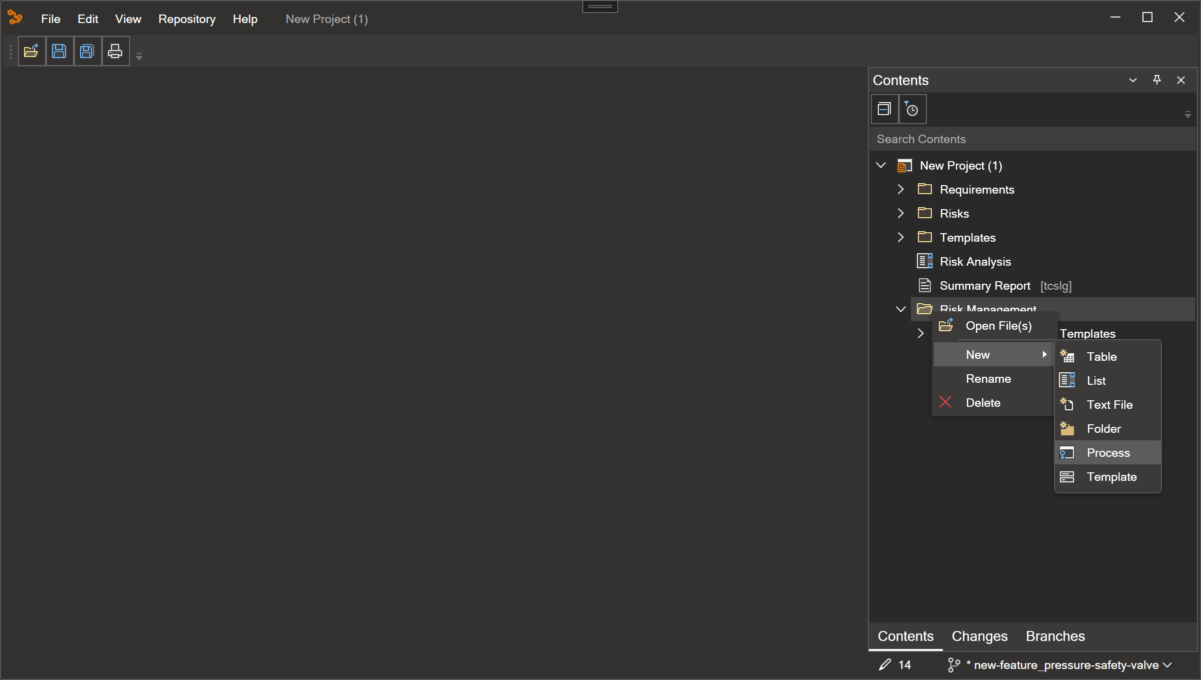Select Process in the New submenu
1201x680 pixels.
point(1108,453)
